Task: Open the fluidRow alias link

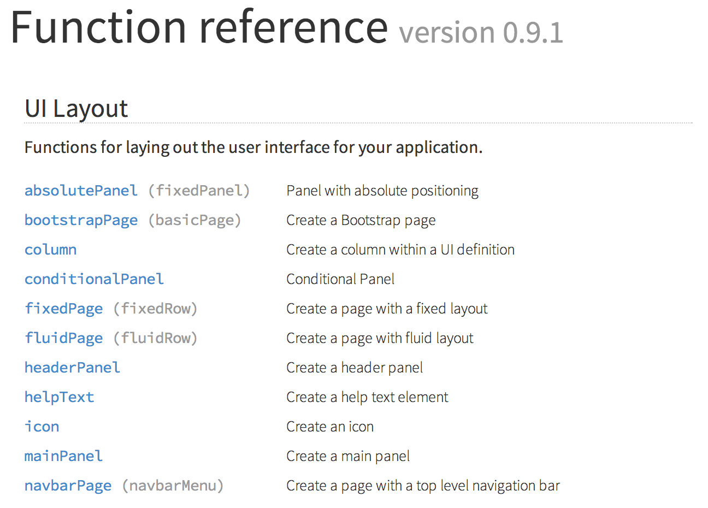Action: 155,338
